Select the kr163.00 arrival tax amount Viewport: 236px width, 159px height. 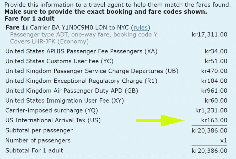click(214, 120)
